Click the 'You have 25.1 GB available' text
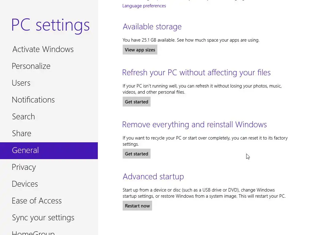 coord(191,40)
